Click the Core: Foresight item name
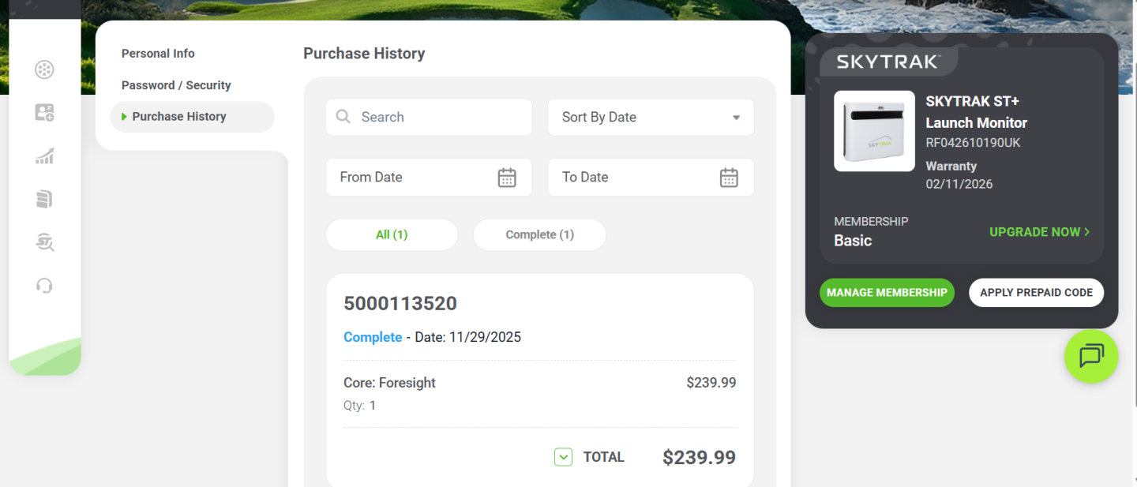This screenshot has height=487, width=1137. pos(389,383)
